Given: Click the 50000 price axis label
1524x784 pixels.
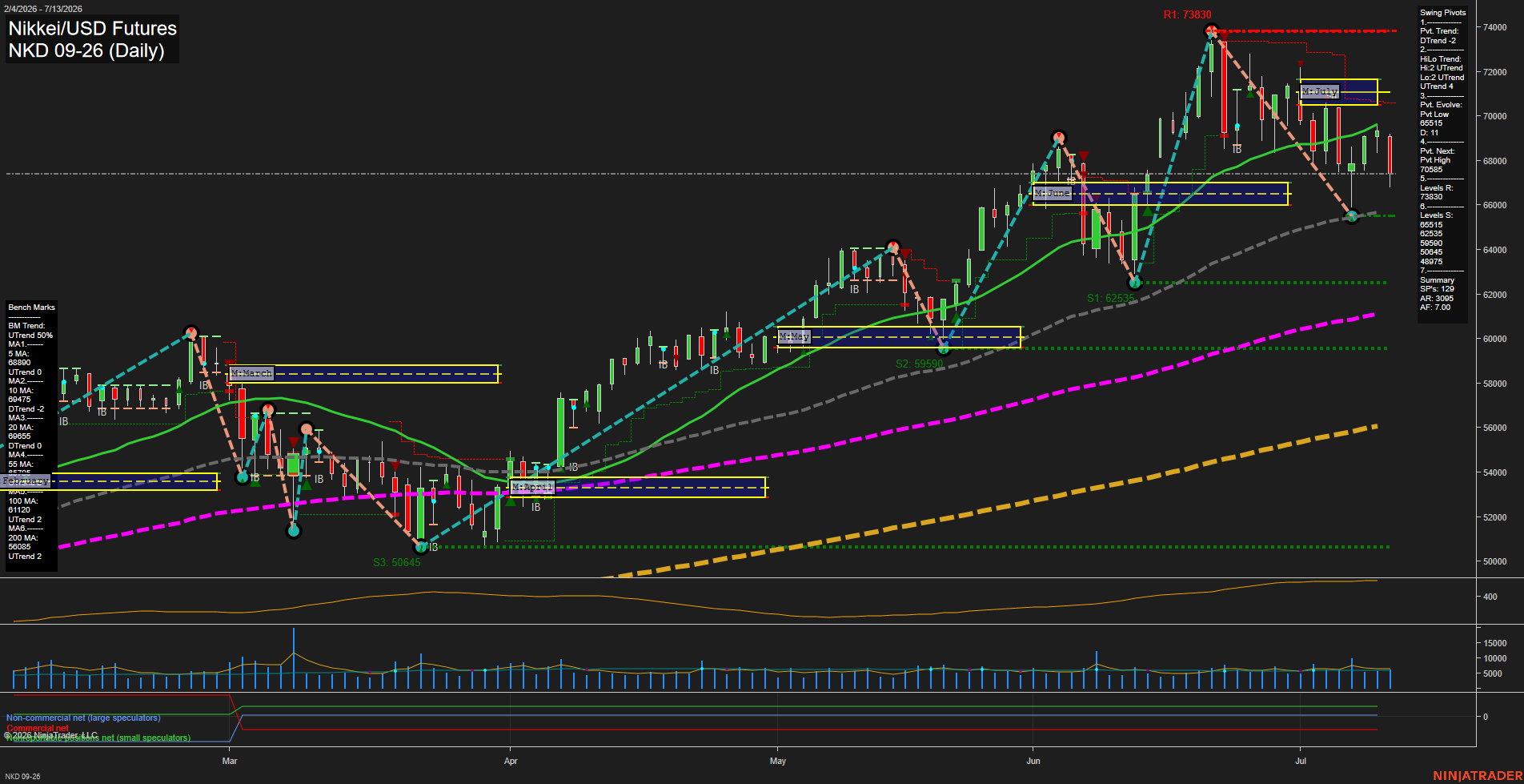Looking at the screenshot, I should [x=1495, y=561].
